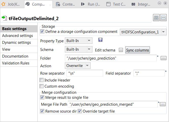
Task: Click the save property floppy disk icon
Action: click(x=100, y=40)
